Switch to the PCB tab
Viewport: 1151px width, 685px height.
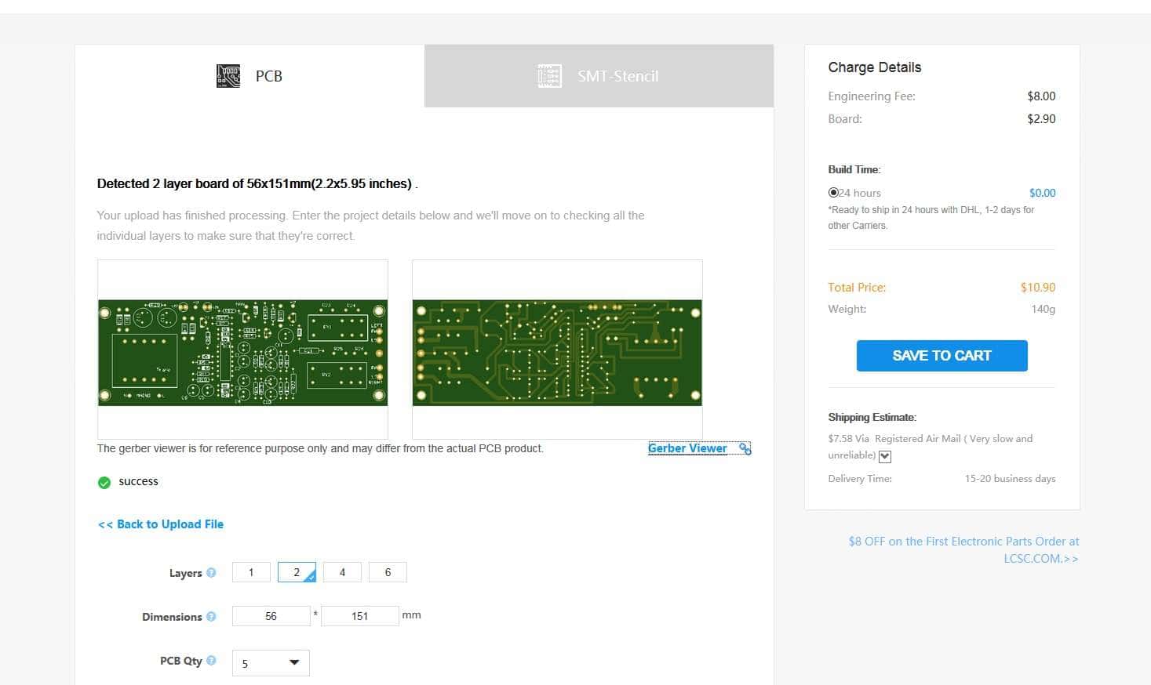tap(250, 76)
